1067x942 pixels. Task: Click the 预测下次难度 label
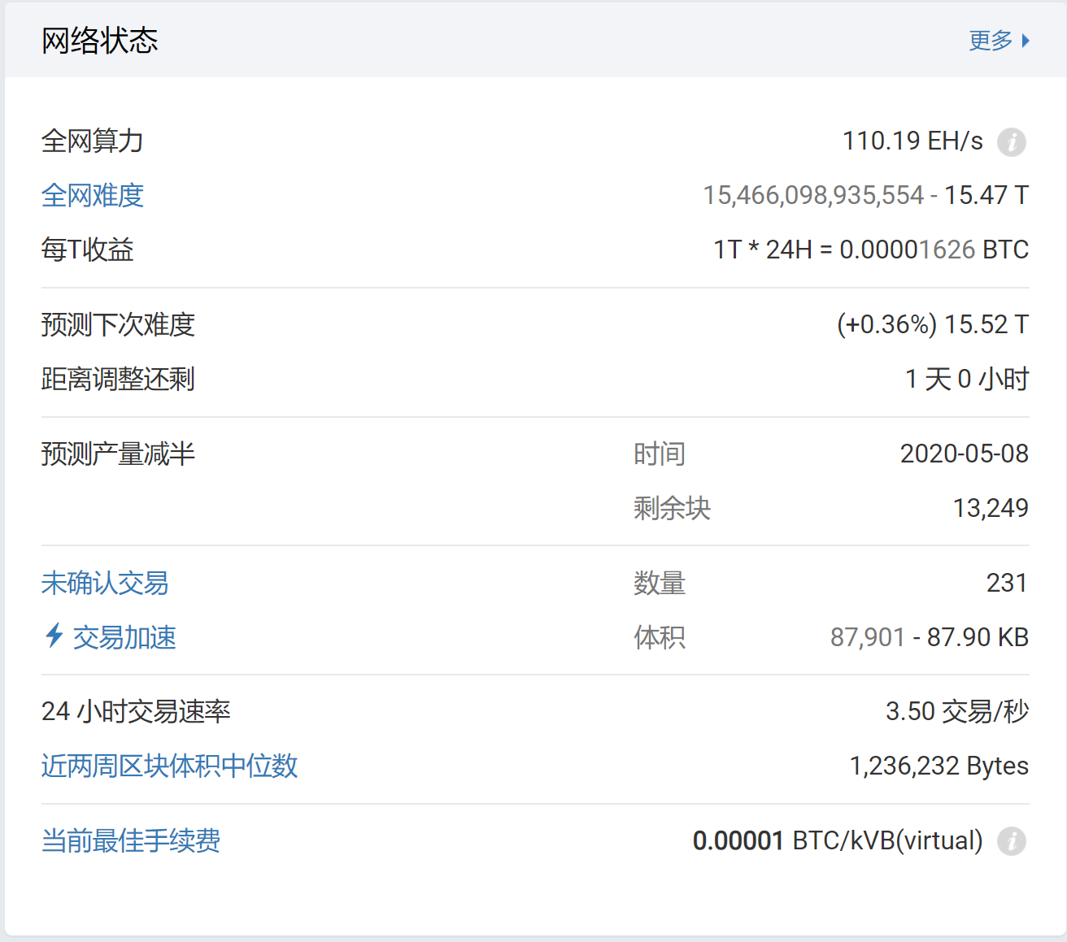[x=119, y=324]
